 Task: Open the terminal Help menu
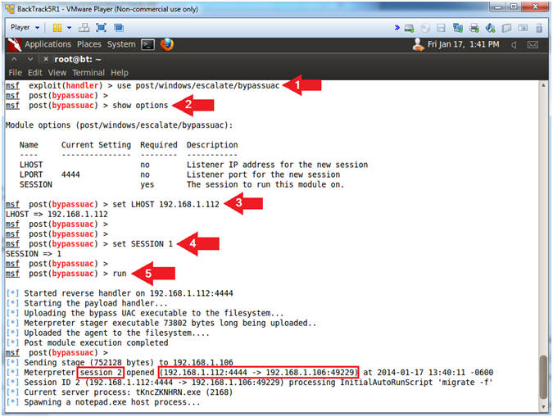click(x=120, y=73)
